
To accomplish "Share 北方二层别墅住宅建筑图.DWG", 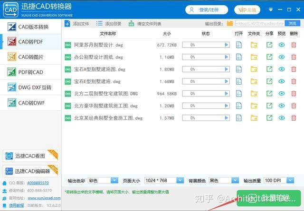I will (269, 93).
